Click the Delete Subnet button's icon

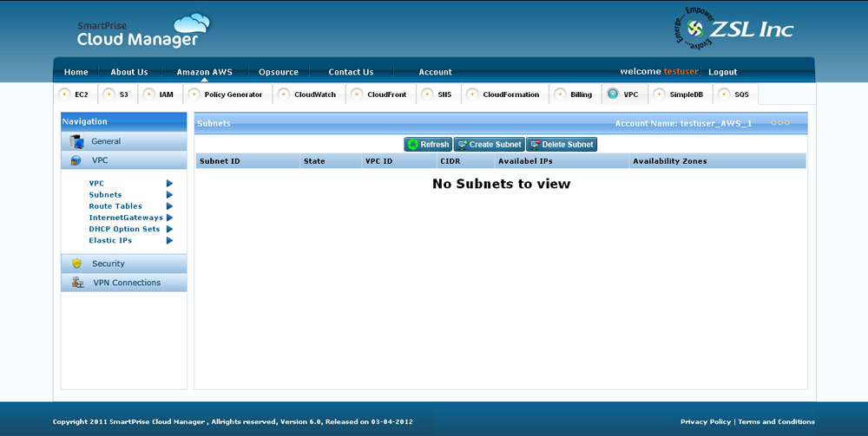(x=535, y=145)
